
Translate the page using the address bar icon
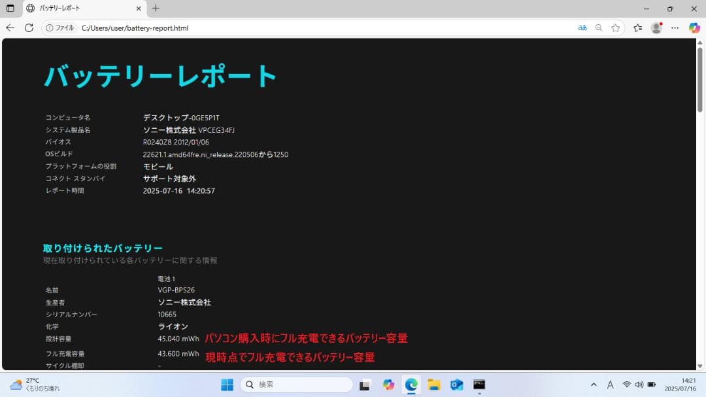tap(582, 28)
